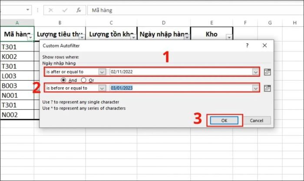Select column B header
304x181 pixels.
point(60,23)
